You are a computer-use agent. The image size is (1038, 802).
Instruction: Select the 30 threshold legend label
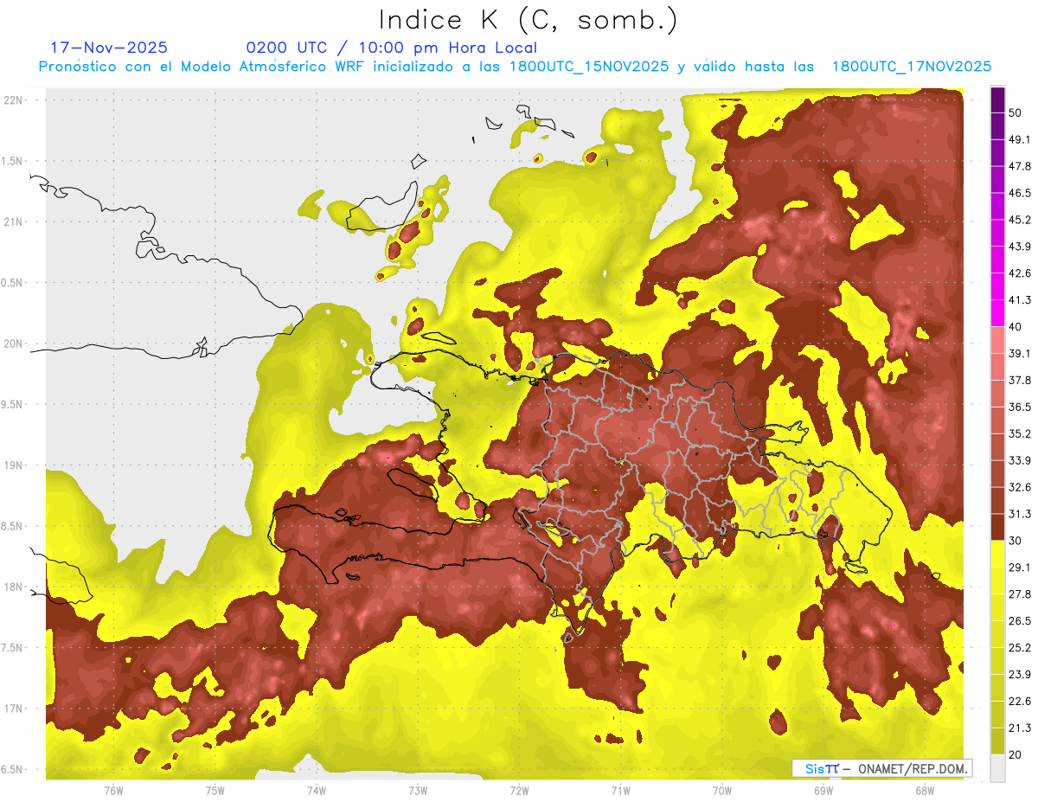[1016, 540]
